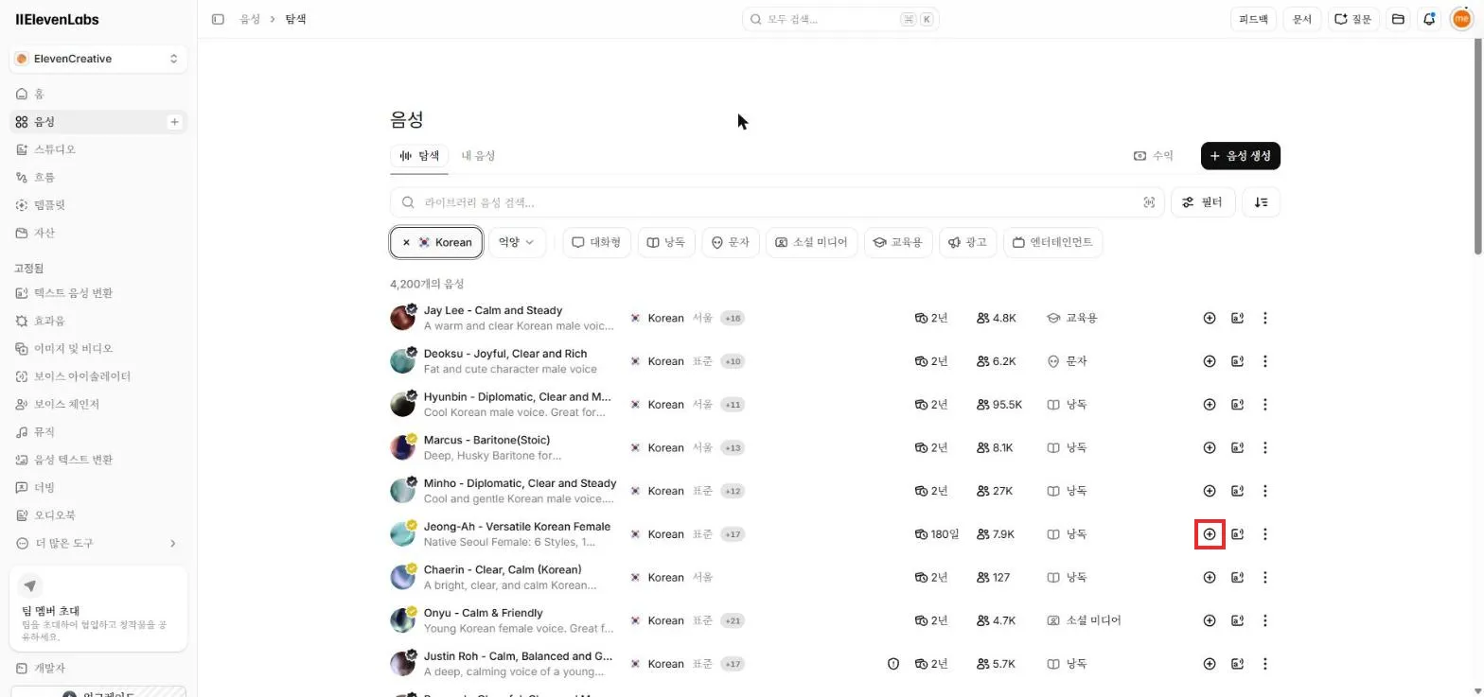Add Deoksu voice with plus icon

click(1209, 361)
